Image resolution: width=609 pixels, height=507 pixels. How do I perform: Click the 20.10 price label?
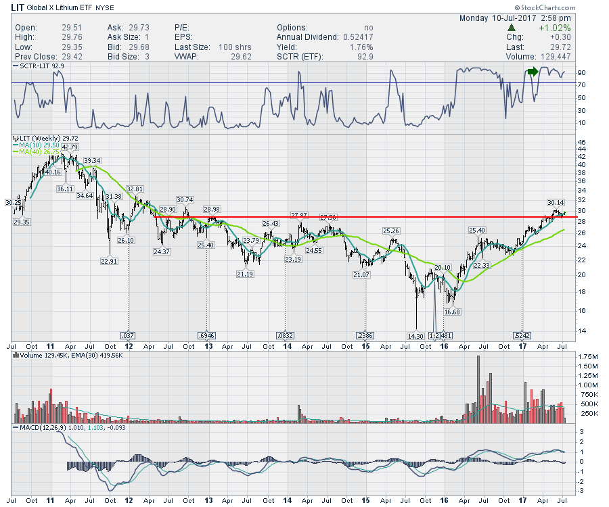coord(443,267)
